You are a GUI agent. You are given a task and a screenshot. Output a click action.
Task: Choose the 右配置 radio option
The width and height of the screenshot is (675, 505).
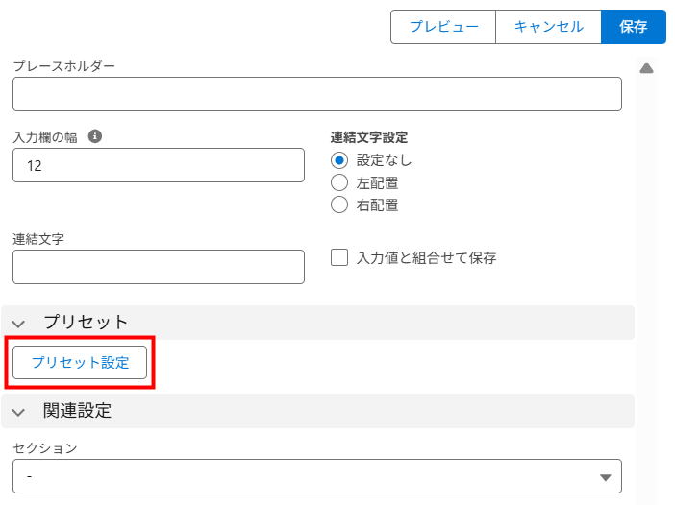click(x=338, y=204)
